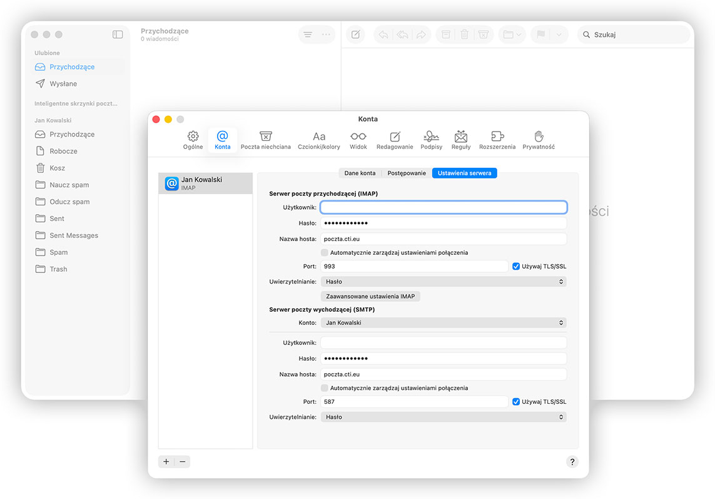
Task: Open the Prywatność settings pane
Action: coord(538,139)
